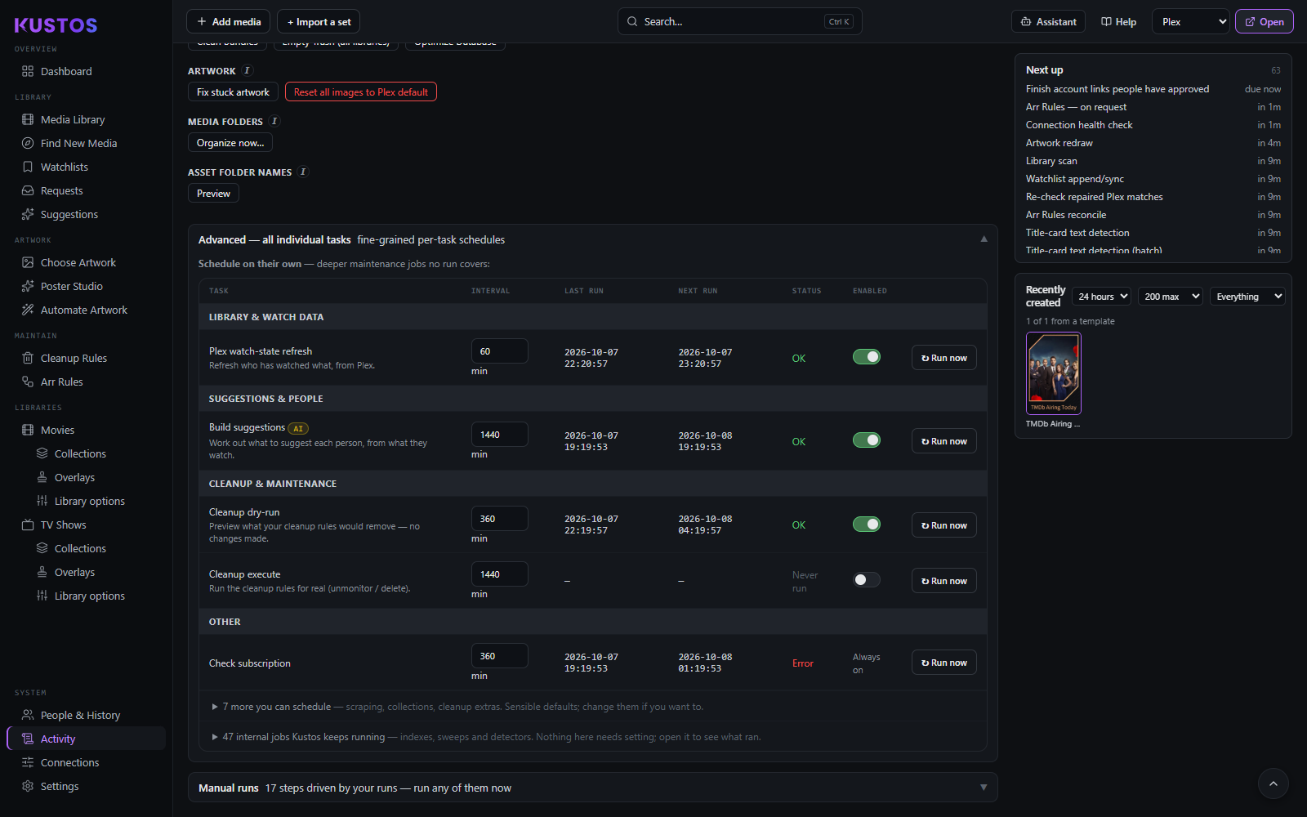Click Import a set button

(319, 21)
